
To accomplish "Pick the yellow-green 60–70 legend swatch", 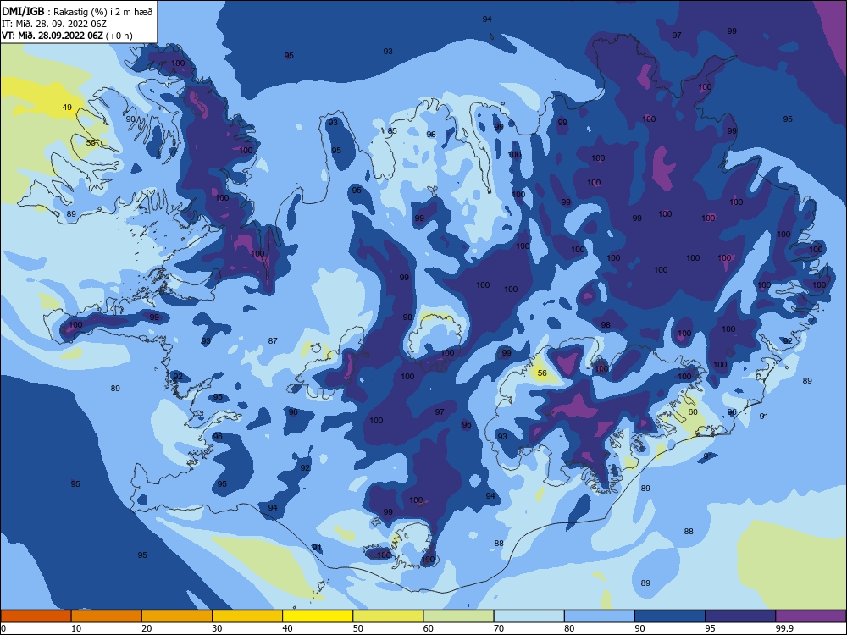I will pos(458,616).
